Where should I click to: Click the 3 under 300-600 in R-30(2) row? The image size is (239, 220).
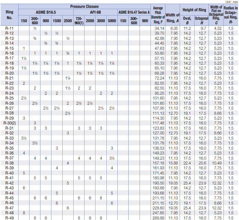[x=35, y=123]
